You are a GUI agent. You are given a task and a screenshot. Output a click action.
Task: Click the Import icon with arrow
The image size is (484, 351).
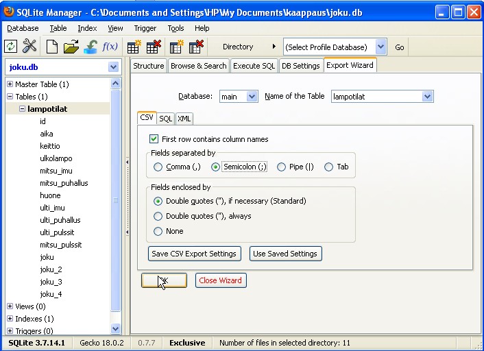pos(90,47)
